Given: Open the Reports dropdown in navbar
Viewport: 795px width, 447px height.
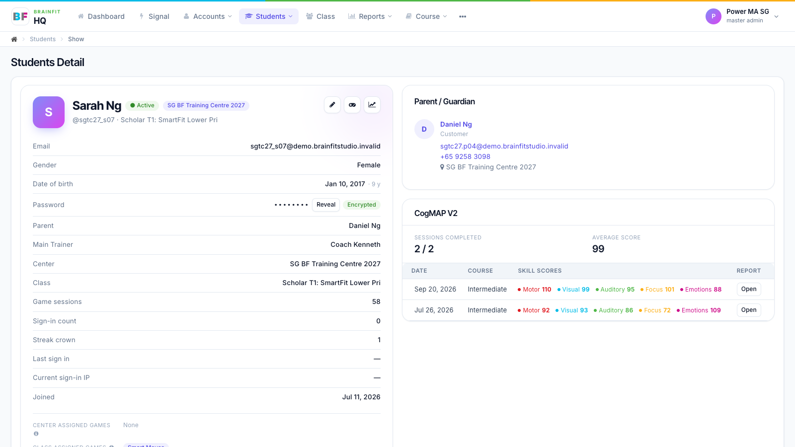Looking at the screenshot, I should (370, 16).
